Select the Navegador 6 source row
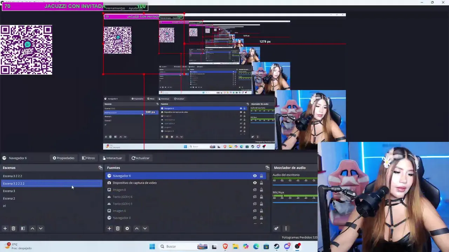 point(186,176)
